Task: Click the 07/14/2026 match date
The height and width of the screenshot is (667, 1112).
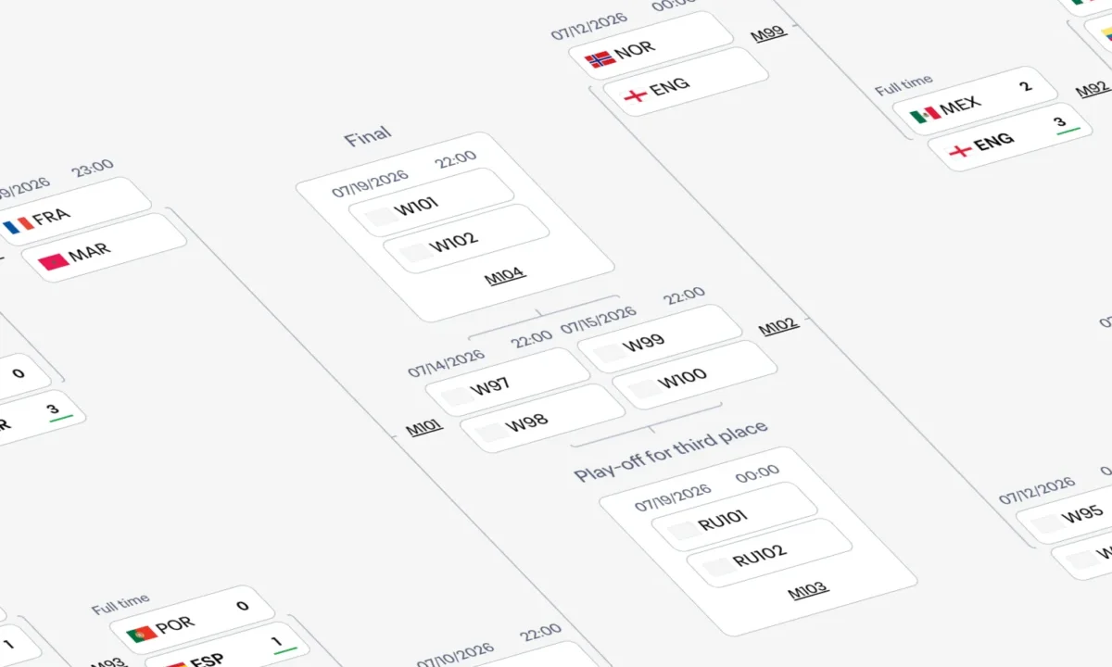Action: (x=447, y=363)
